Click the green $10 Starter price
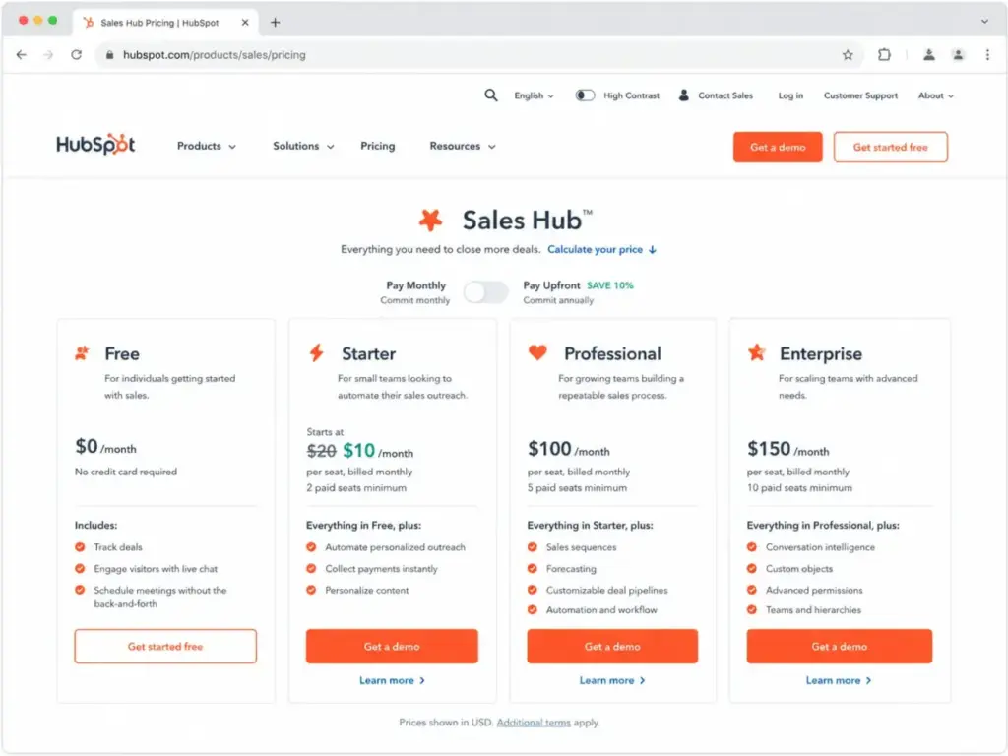Image resolution: width=1008 pixels, height=756 pixels. tap(358, 450)
